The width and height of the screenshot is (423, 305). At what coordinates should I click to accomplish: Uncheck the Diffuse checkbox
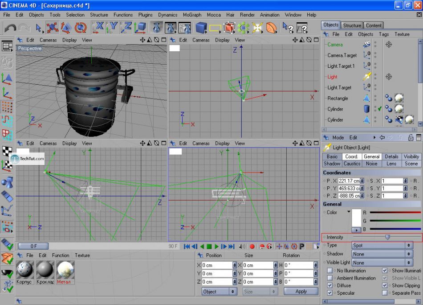point(330,285)
